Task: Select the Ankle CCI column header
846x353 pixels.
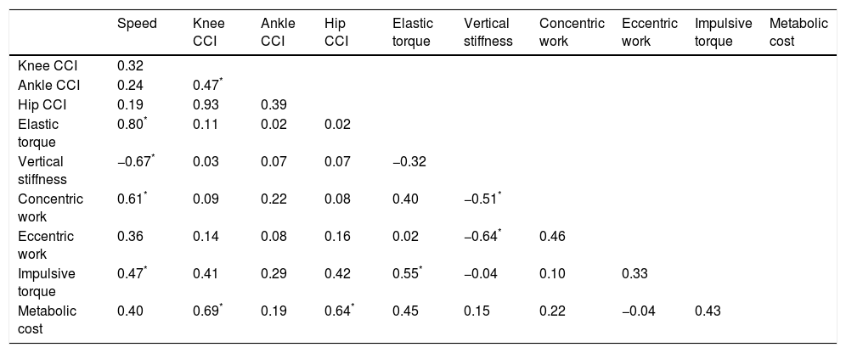Action: (274, 31)
